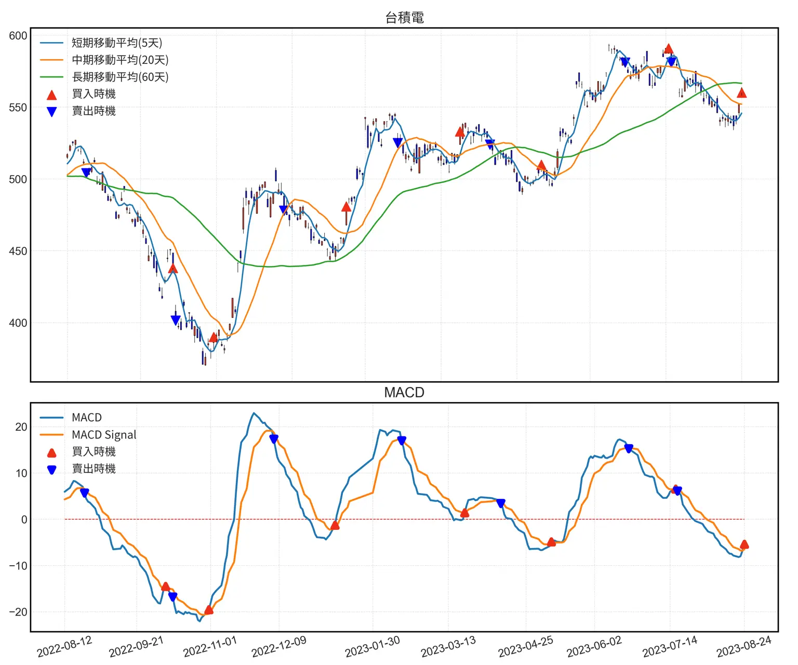The height and width of the screenshot is (665, 798).
Task: Click the blue 5-day moving average legend line
Action: coord(52,43)
